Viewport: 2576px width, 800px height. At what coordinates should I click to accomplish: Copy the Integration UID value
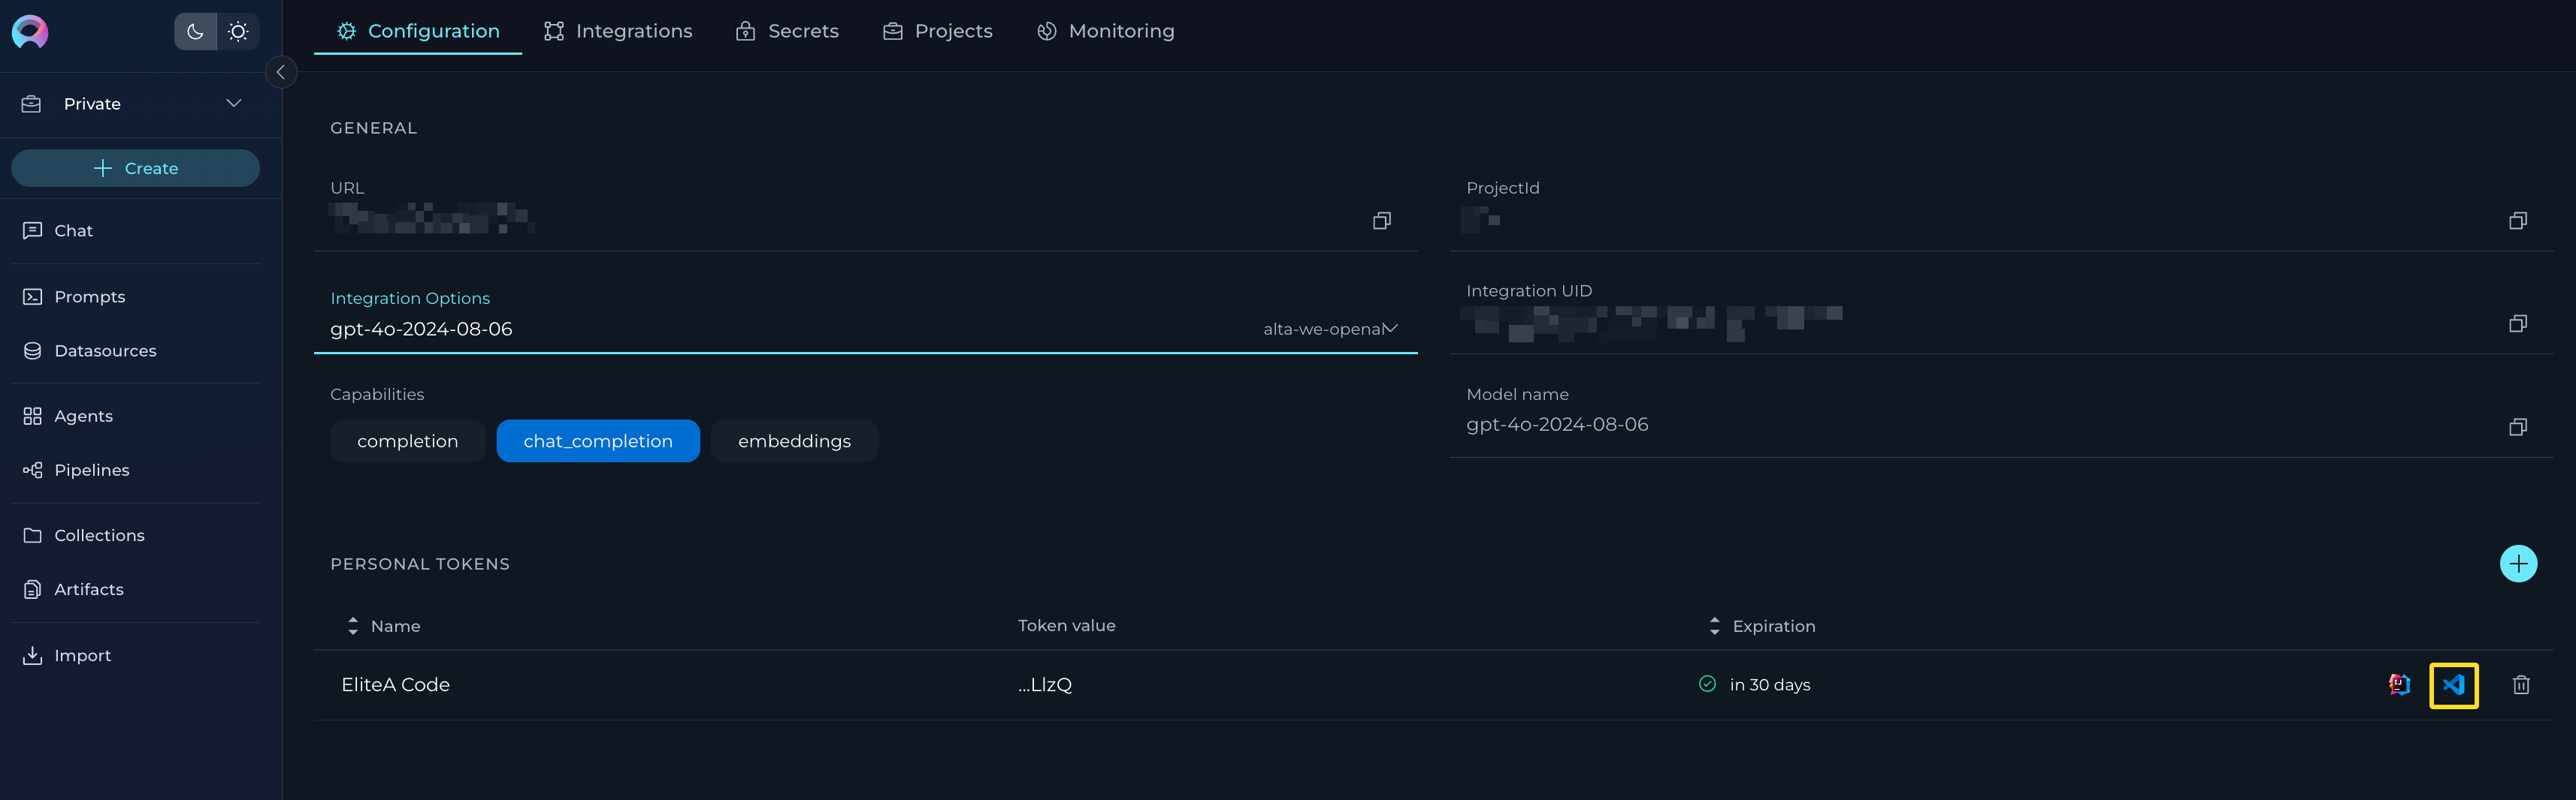[2518, 323]
